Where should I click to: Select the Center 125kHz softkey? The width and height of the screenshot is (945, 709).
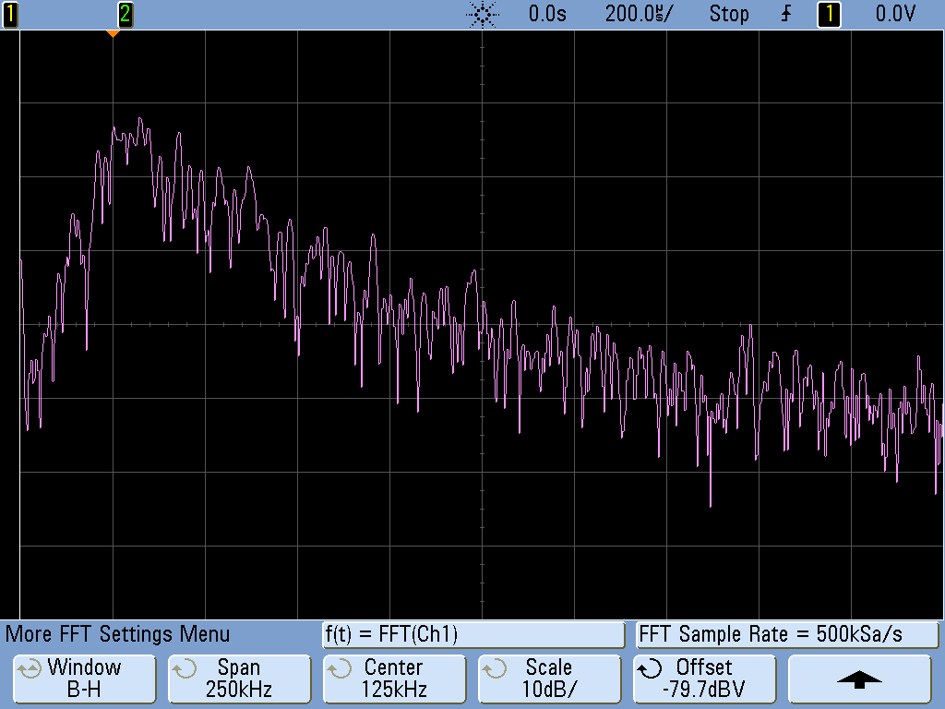point(394,679)
